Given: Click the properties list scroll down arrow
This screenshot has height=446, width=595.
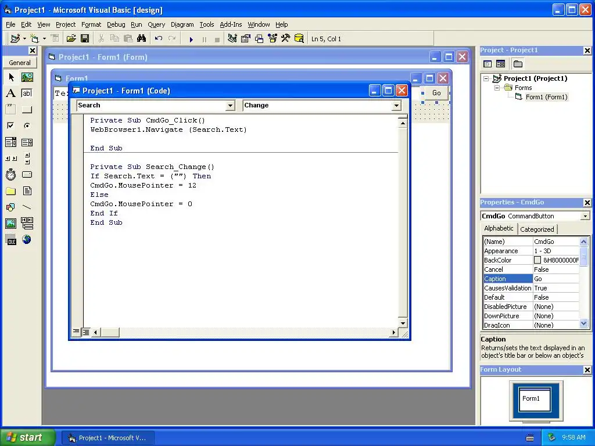Looking at the screenshot, I should click(x=583, y=323).
